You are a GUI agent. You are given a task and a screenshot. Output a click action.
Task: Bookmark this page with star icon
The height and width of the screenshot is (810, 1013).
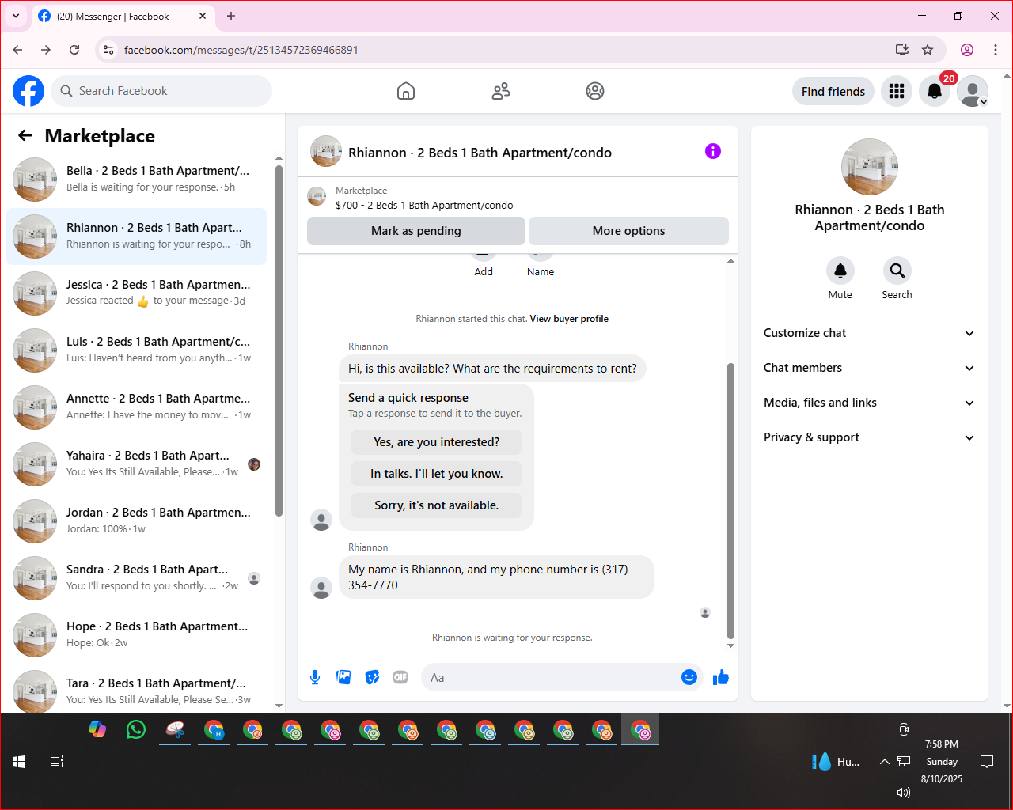coord(928,50)
